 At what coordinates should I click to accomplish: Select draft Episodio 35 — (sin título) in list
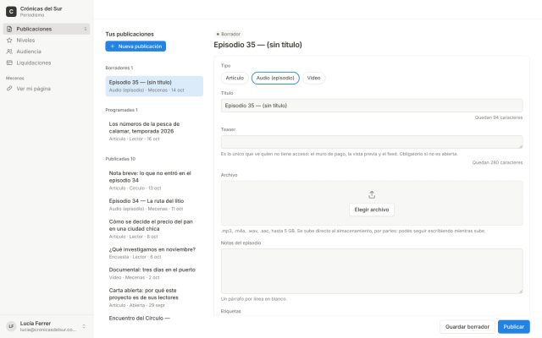pyautogui.click(x=154, y=86)
